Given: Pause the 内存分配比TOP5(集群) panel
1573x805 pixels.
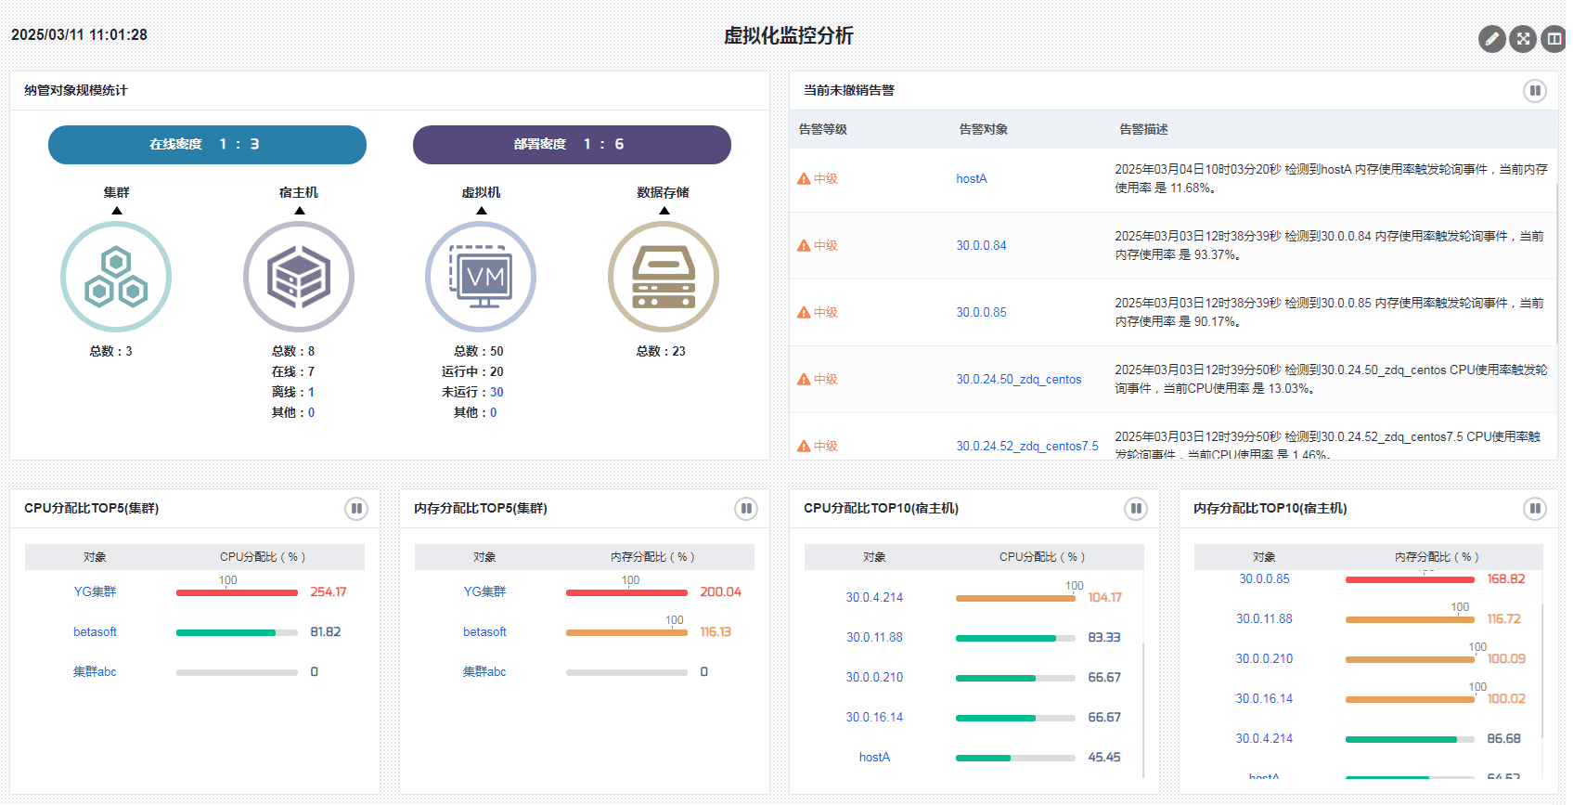Looking at the screenshot, I should (x=746, y=509).
